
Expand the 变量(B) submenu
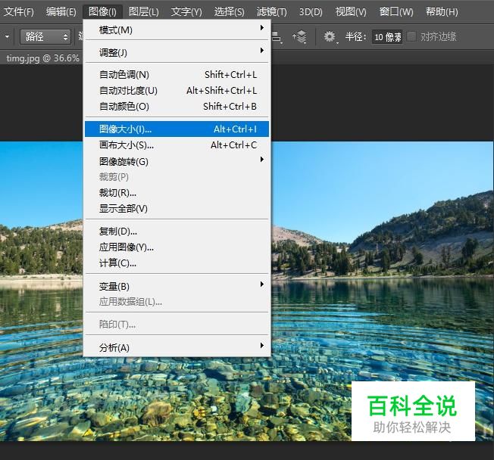click(x=177, y=286)
